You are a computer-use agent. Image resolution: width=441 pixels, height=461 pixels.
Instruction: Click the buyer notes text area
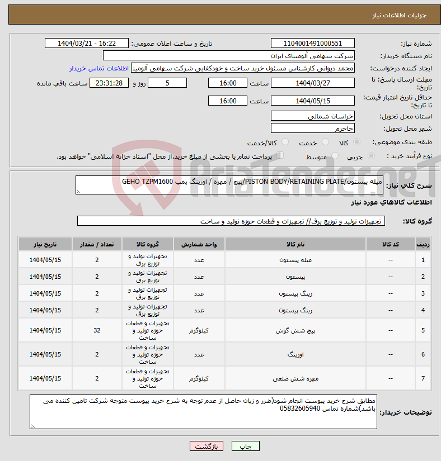click(x=203, y=412)
